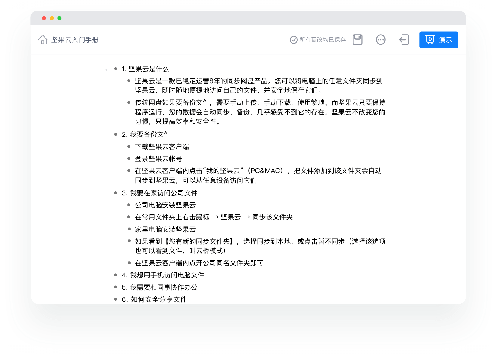Click the '在坚果云客户端内点开公司同名文件夹即可' line
The height and width of the screenshot is (354, 497).
(x=199, y=263)
